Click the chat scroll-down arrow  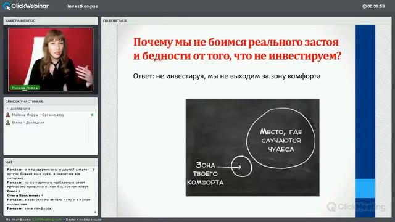(95, 212)
